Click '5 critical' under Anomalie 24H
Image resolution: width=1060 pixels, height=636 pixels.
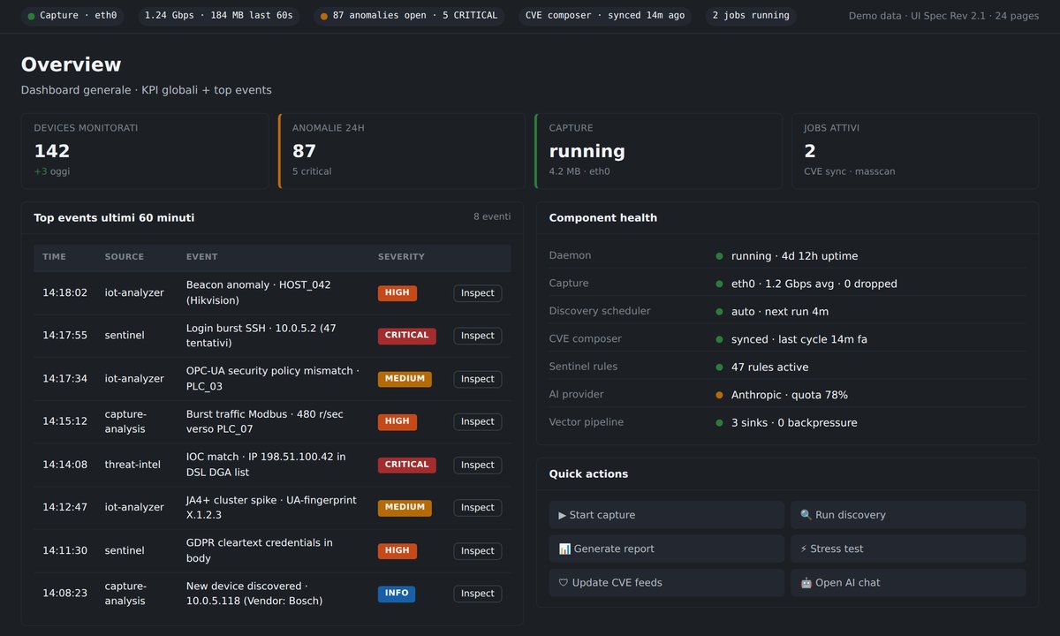(312, 171)
